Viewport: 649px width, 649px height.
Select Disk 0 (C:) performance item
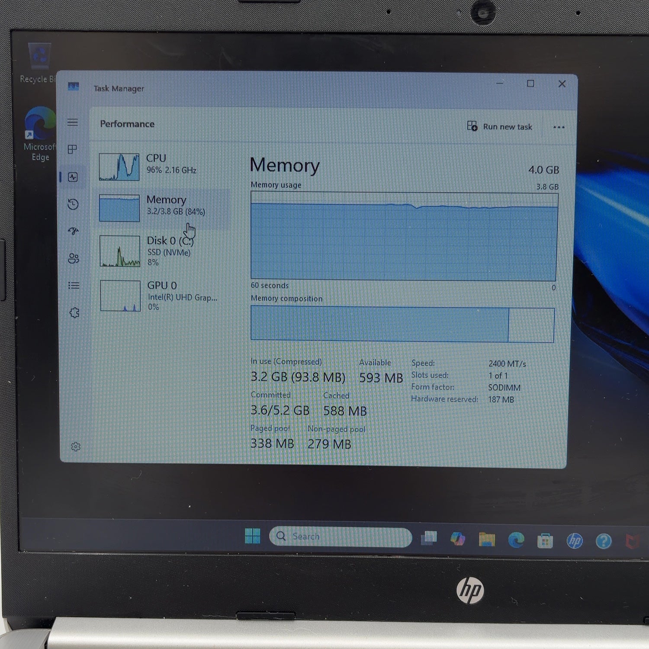point(162,251)
